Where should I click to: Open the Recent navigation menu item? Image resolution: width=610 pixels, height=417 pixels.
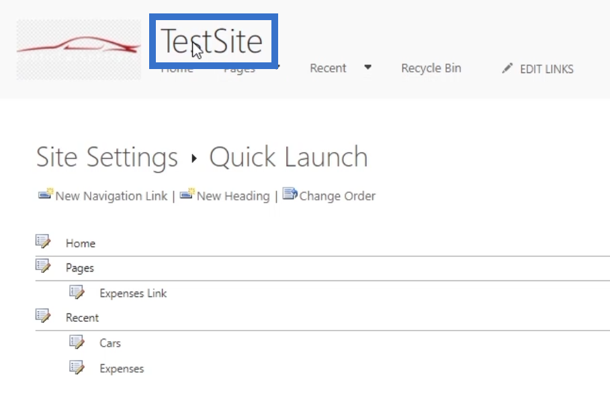[328, 68]
